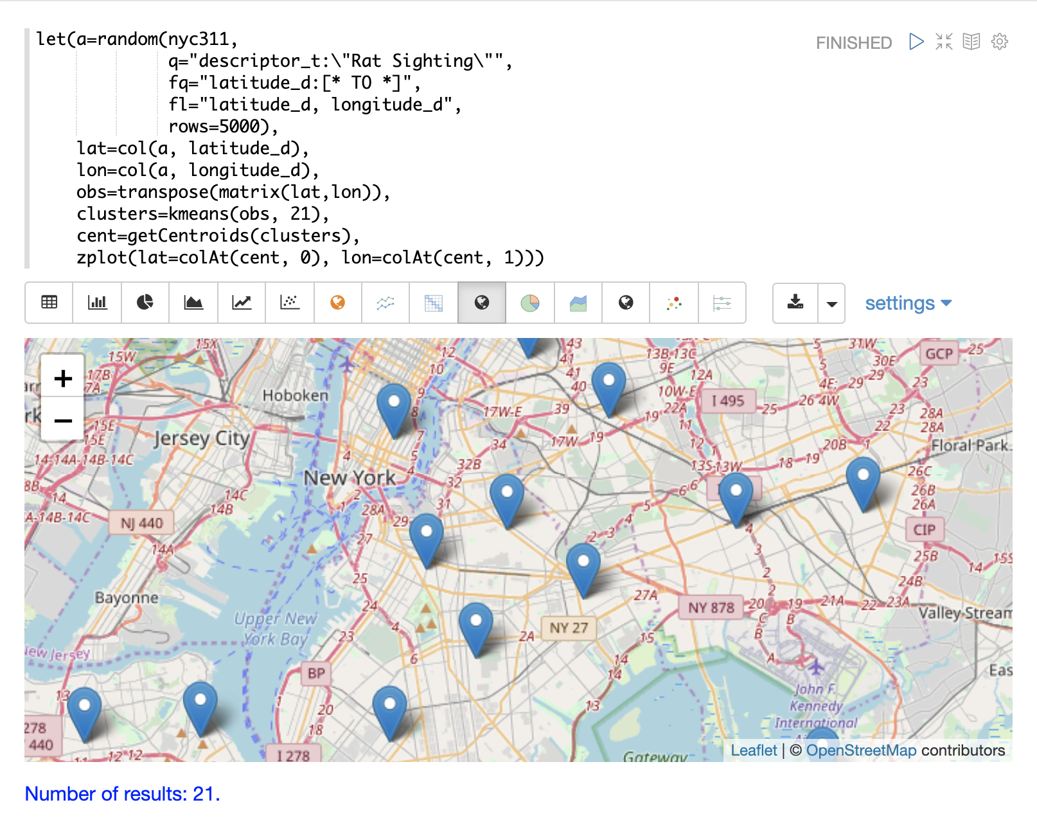
Task: Open the OpenStreetMap attribution link
Action: (861, 750)
